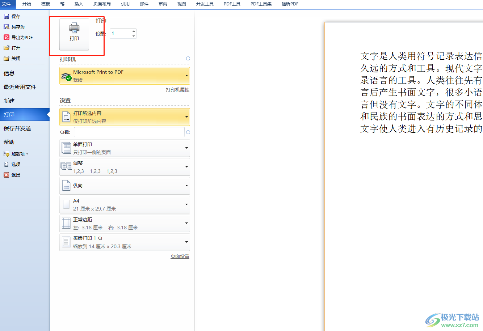This screenshot has height=331, width=483.
Task: Switch to the 福昕PDF ribbon tab
Action: (x=290, y=4)
